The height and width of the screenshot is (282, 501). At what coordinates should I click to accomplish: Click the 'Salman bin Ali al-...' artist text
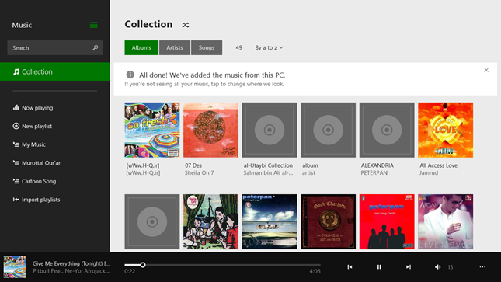pos(268,173)
